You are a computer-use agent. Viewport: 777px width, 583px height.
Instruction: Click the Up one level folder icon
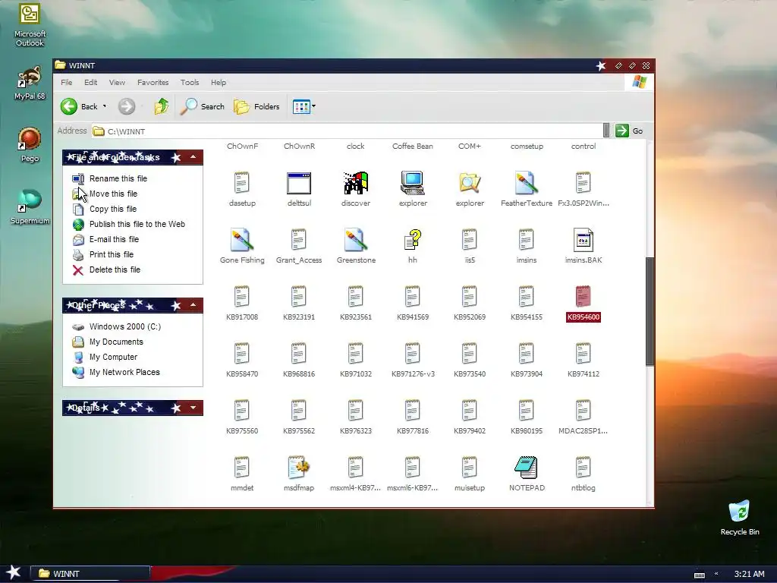[161, 106]
